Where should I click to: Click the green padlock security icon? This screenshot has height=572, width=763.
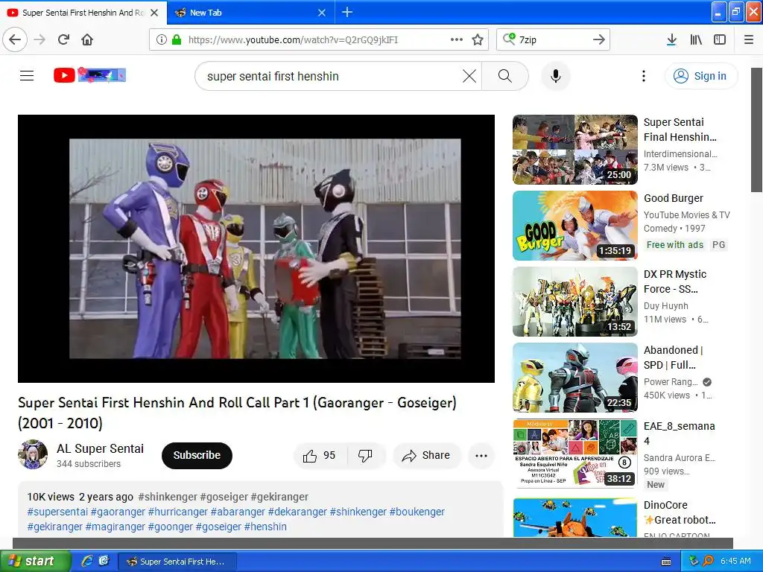(x=177, y=39)
